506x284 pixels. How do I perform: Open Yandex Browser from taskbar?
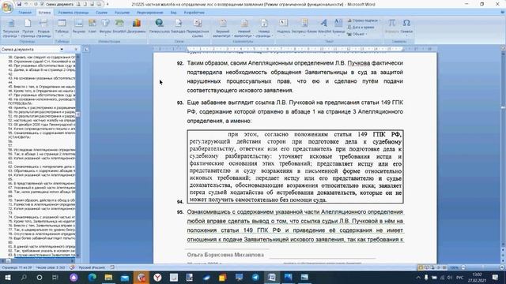click(x=157, y=277)
